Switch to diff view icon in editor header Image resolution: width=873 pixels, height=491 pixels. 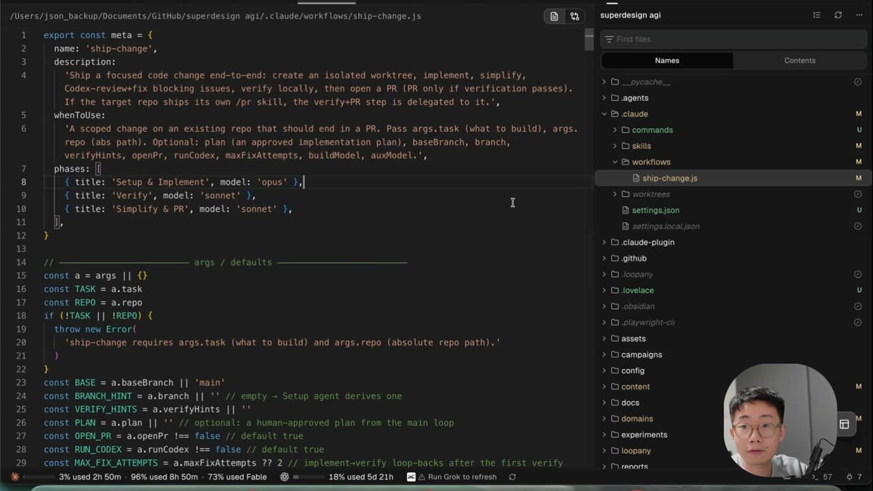click(x=575, y=16)
